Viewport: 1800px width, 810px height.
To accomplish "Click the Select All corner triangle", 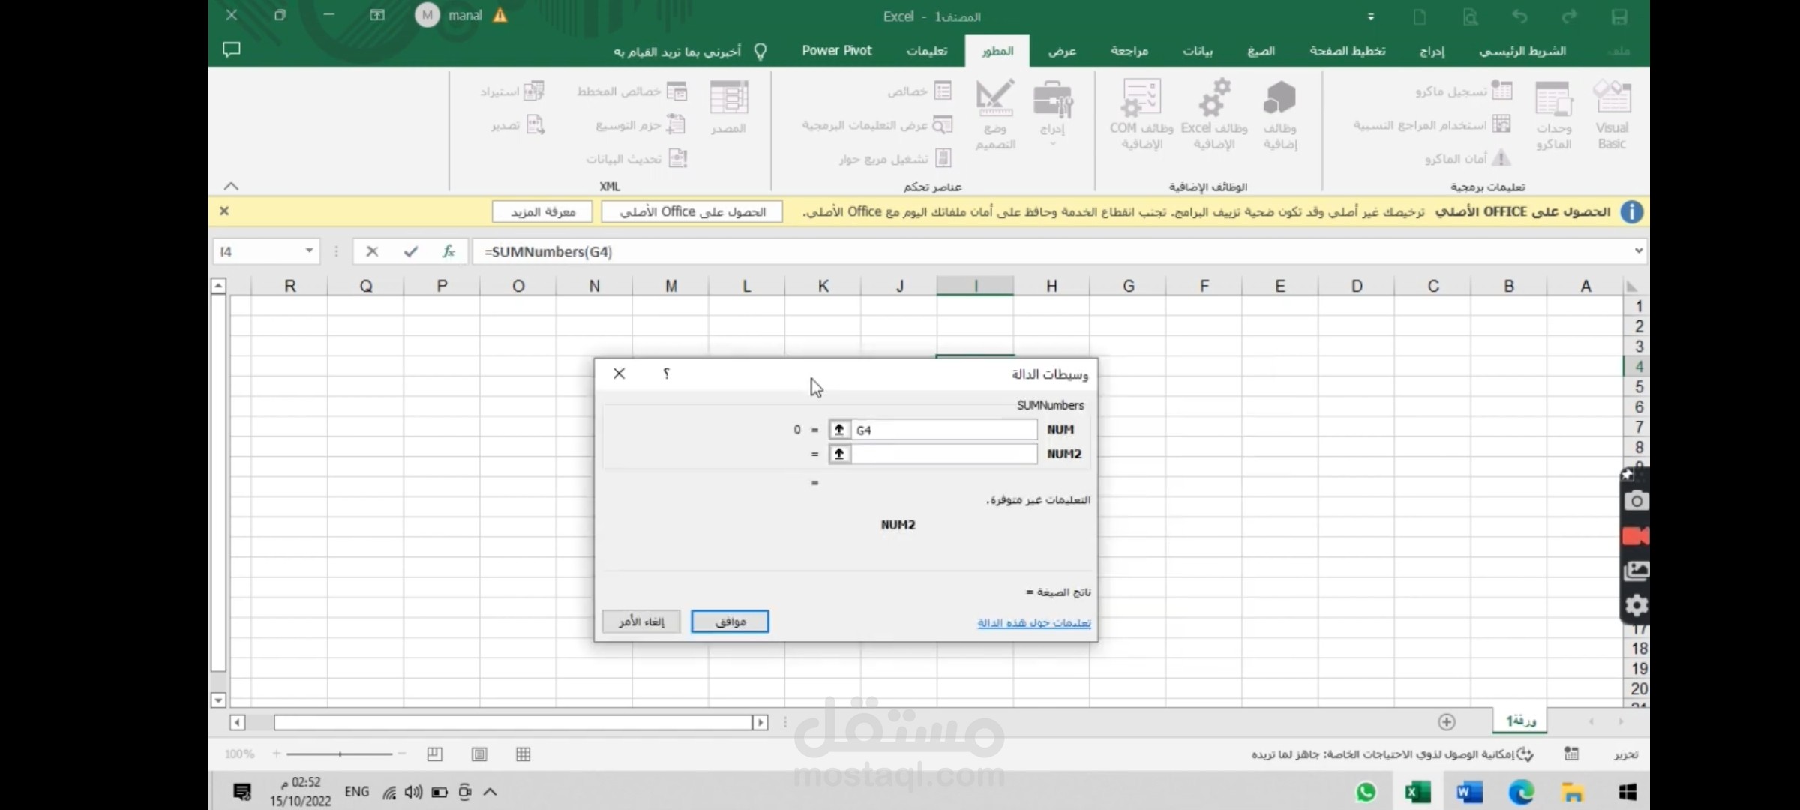I will tap(1632, 286).
